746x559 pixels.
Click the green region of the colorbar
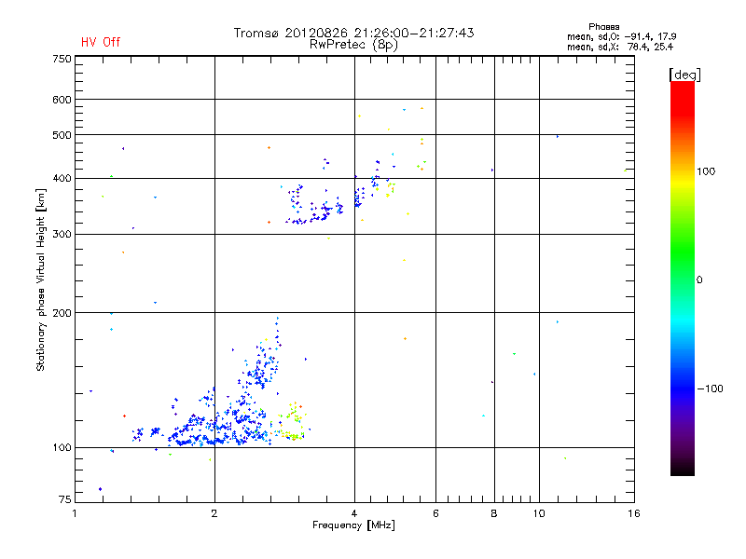pos(683,252)
